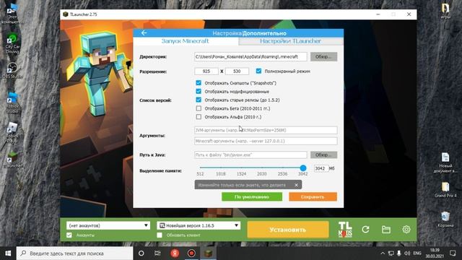Dismiss the memory warning tooltip with X

click(x=296, y=185)
